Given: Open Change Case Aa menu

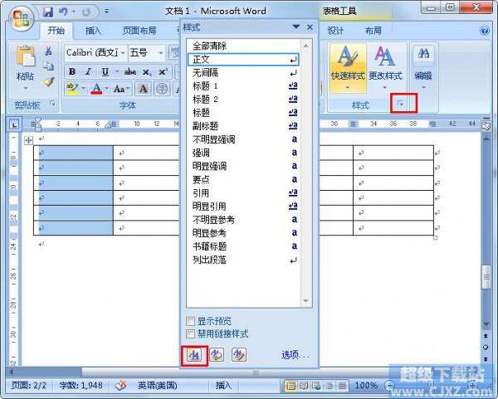Looking at the screenshot, I should 120,89.
